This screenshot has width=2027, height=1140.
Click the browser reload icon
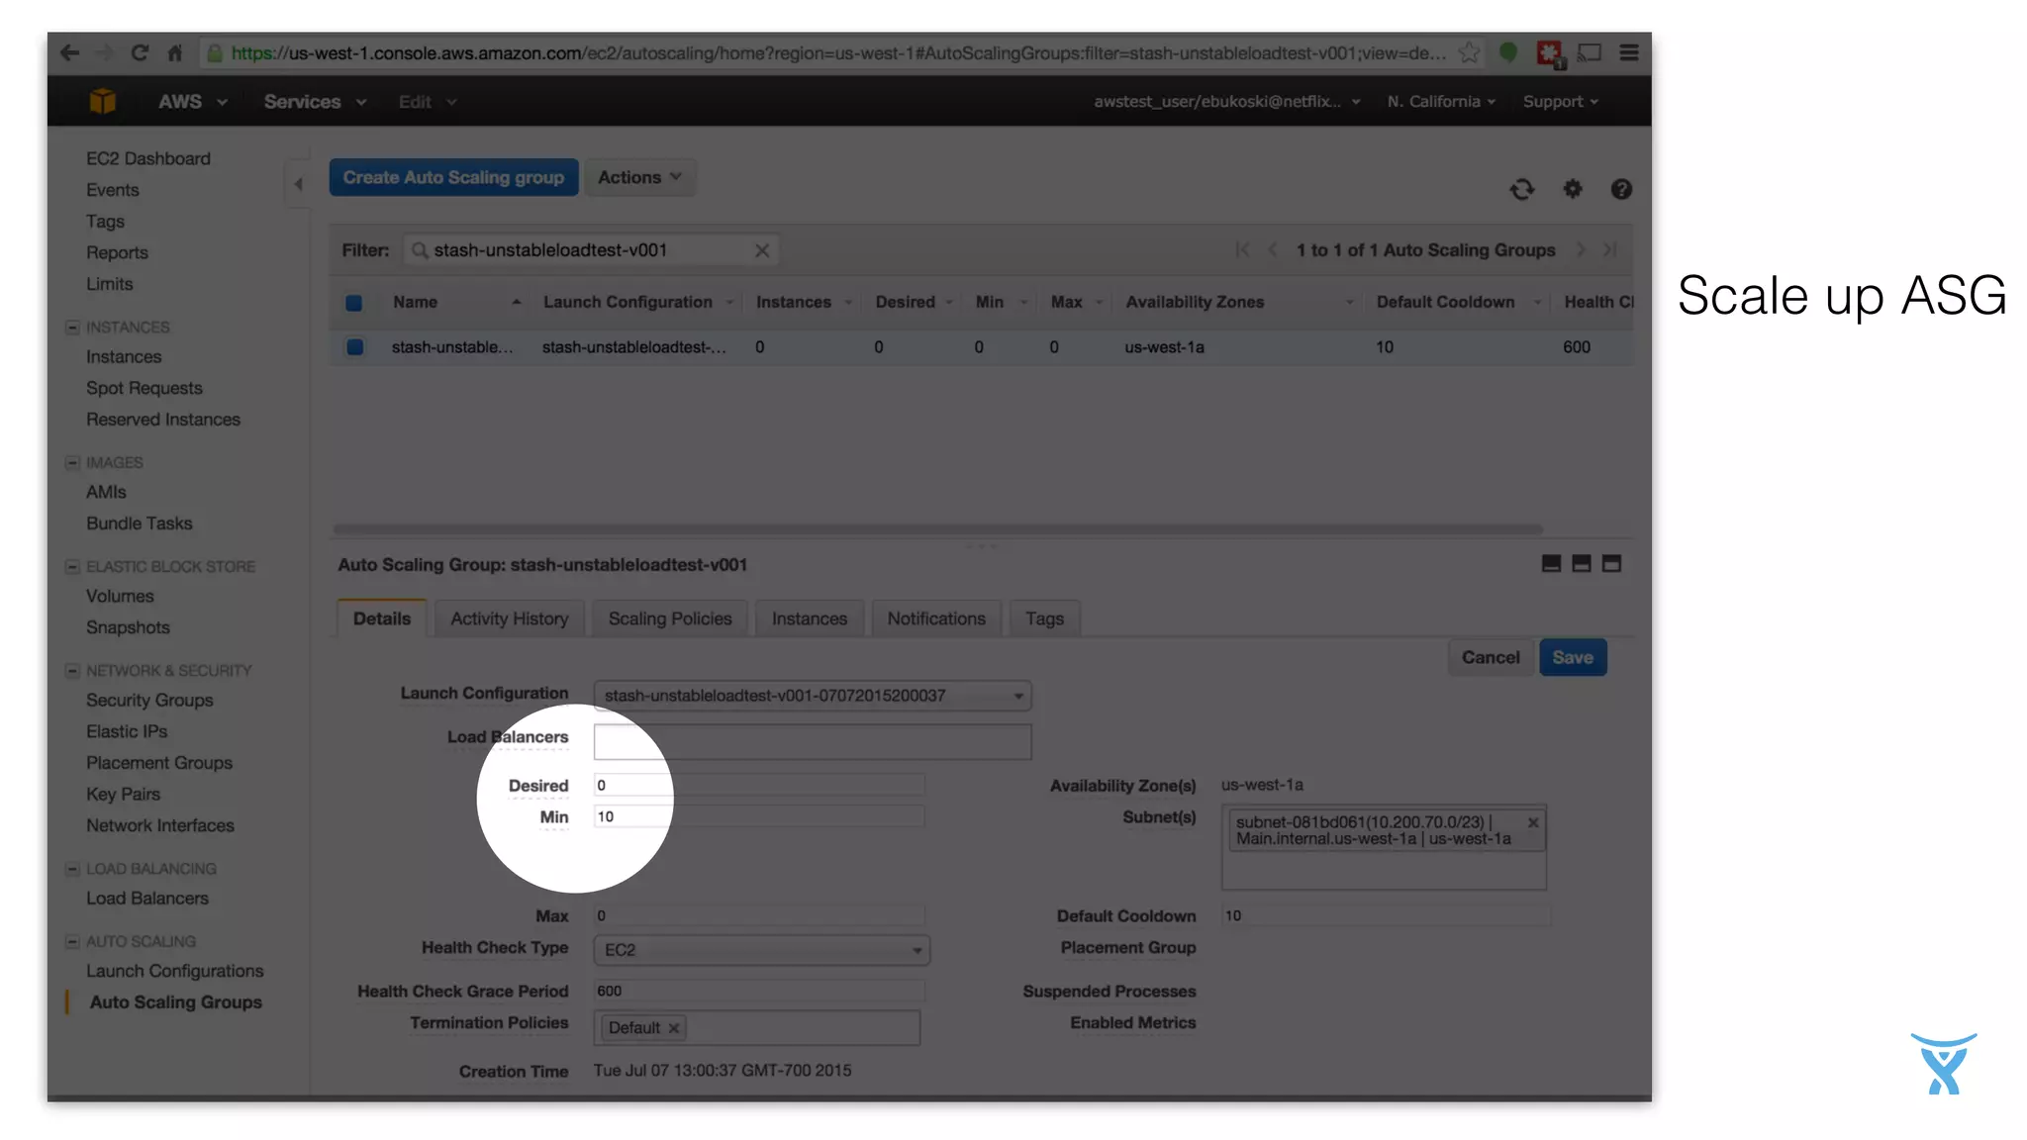(x=140, y=53)
